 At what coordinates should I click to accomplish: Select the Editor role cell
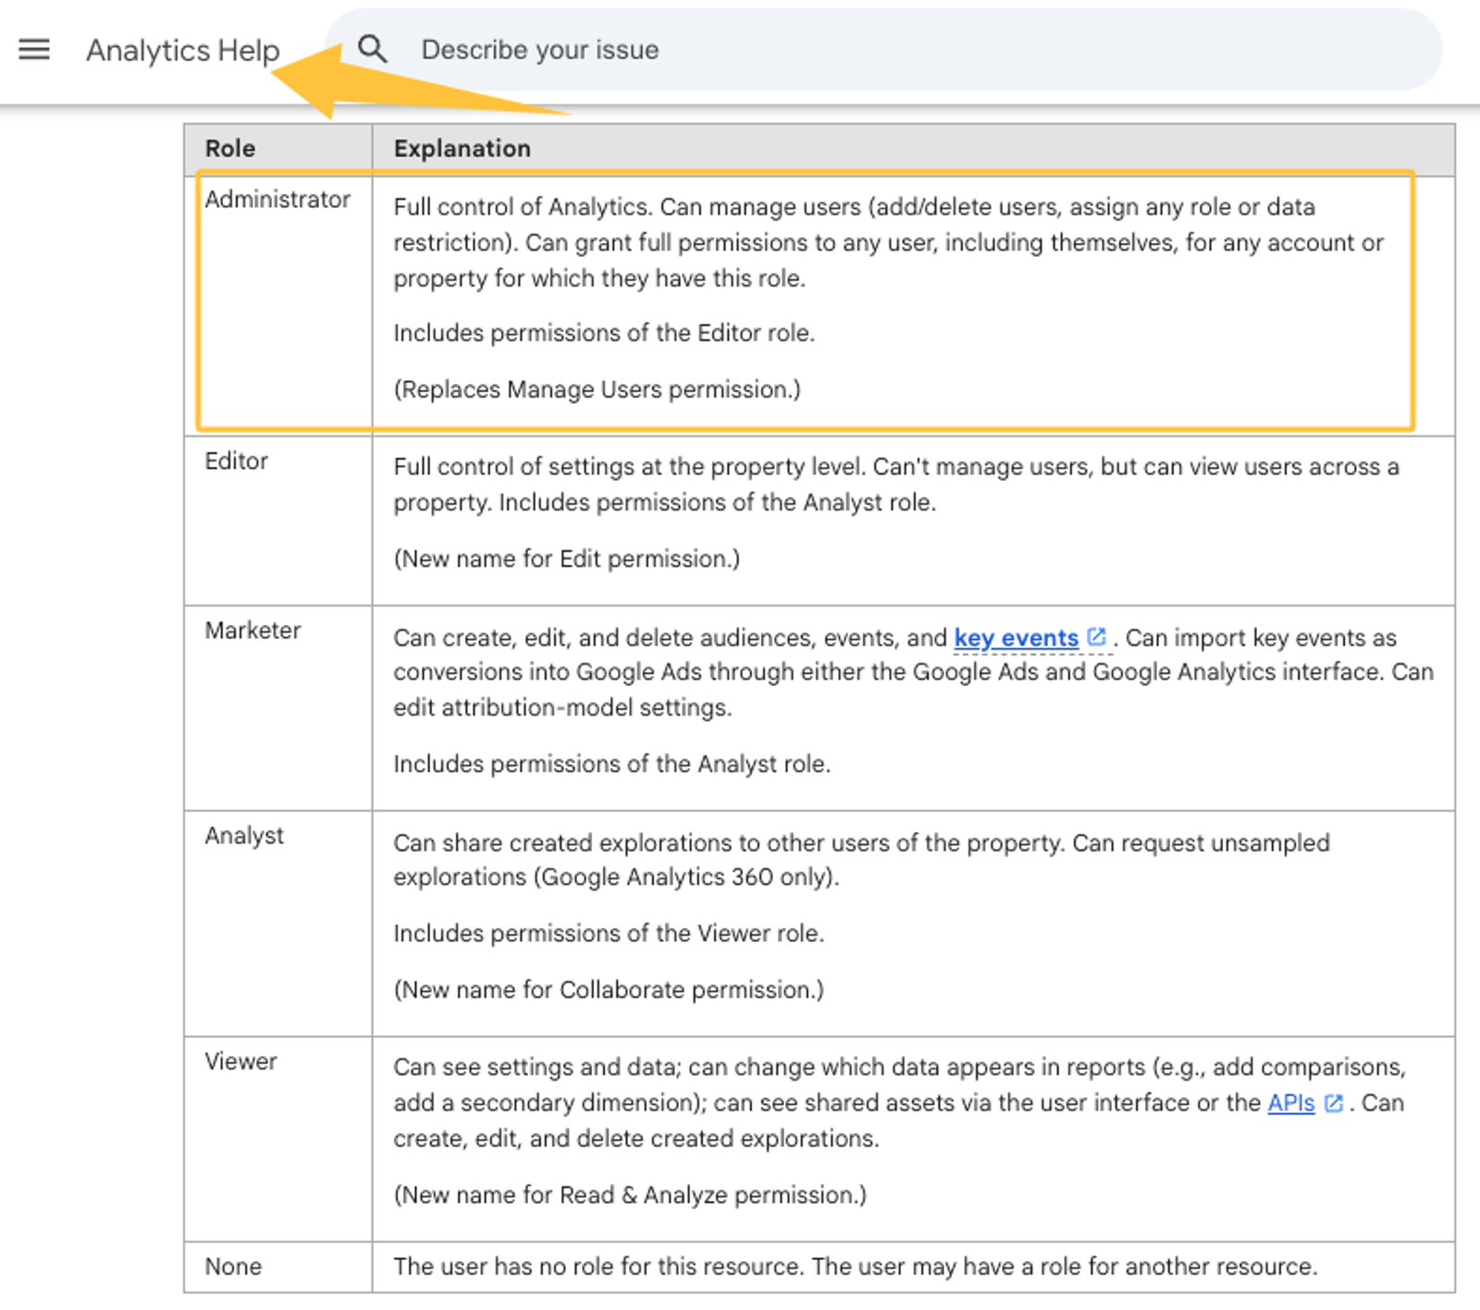pyautogui.click(x=278, y=520)
